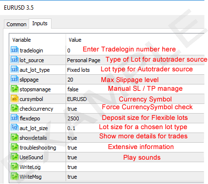
Task: Change the showdetails true value
Action: (72, 138)
